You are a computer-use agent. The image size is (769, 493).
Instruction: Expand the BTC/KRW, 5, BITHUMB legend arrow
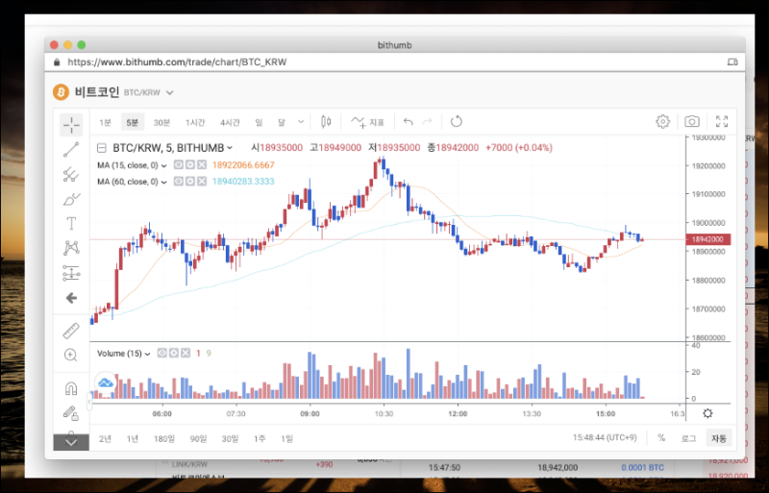(230, 148)
